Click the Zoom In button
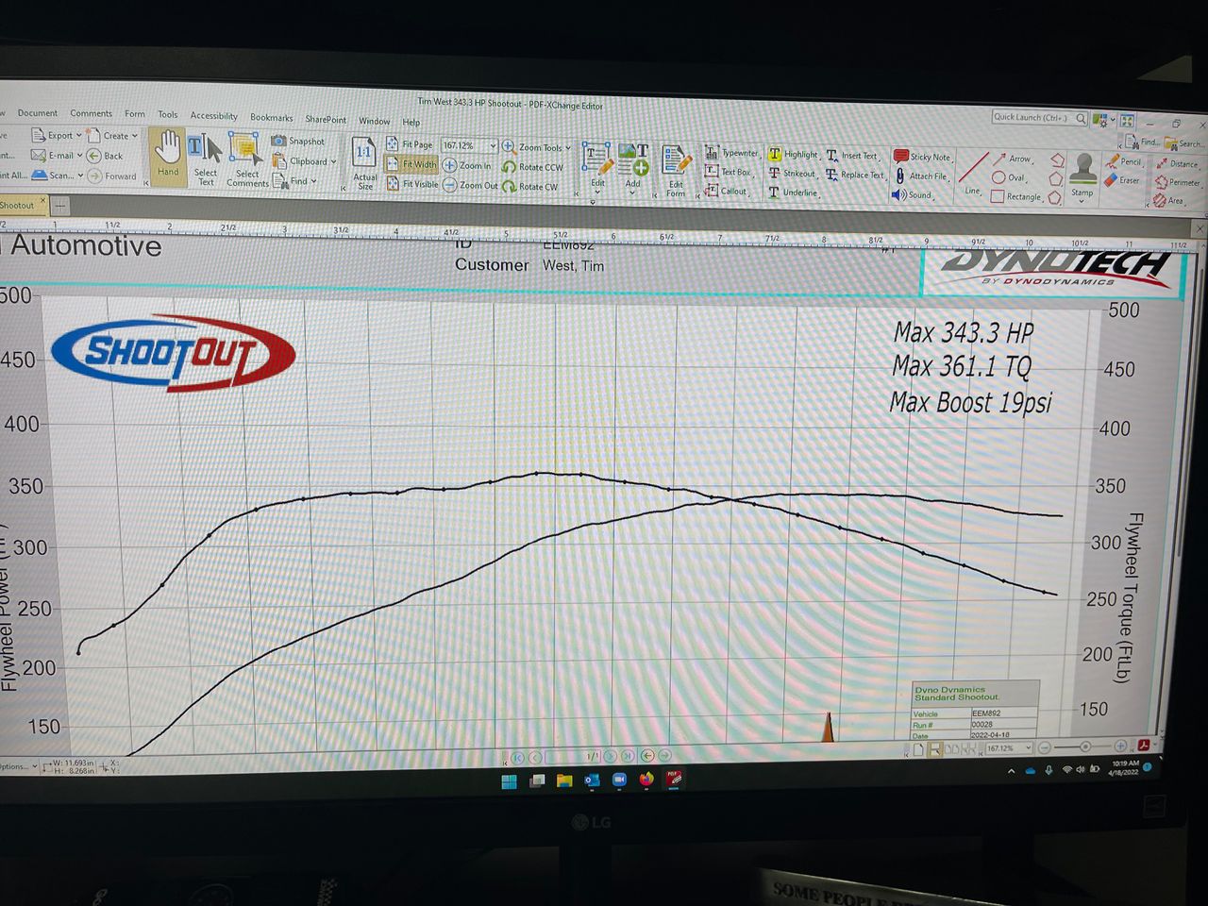 (467, 166)
